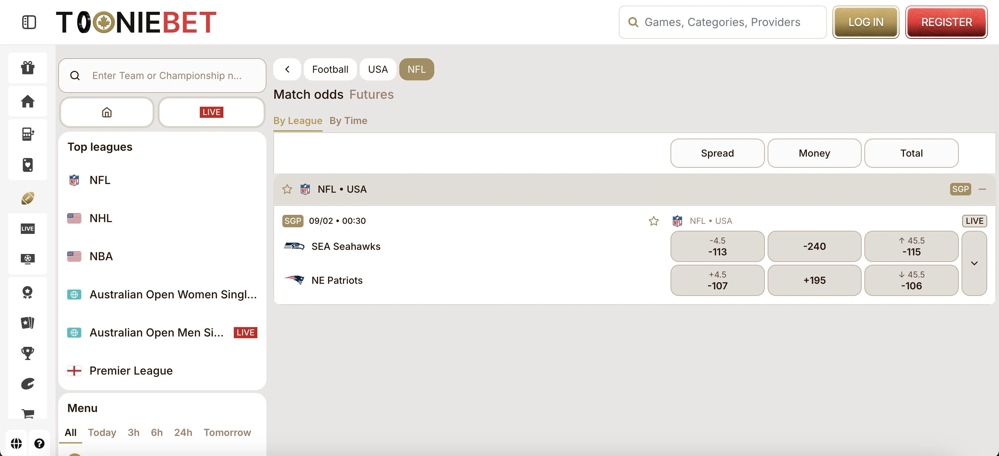Image resolution: width=999 pixels, height=456 pixels.
Task: Open the trophy tournaments icon
Action: [x=27, y=353]
